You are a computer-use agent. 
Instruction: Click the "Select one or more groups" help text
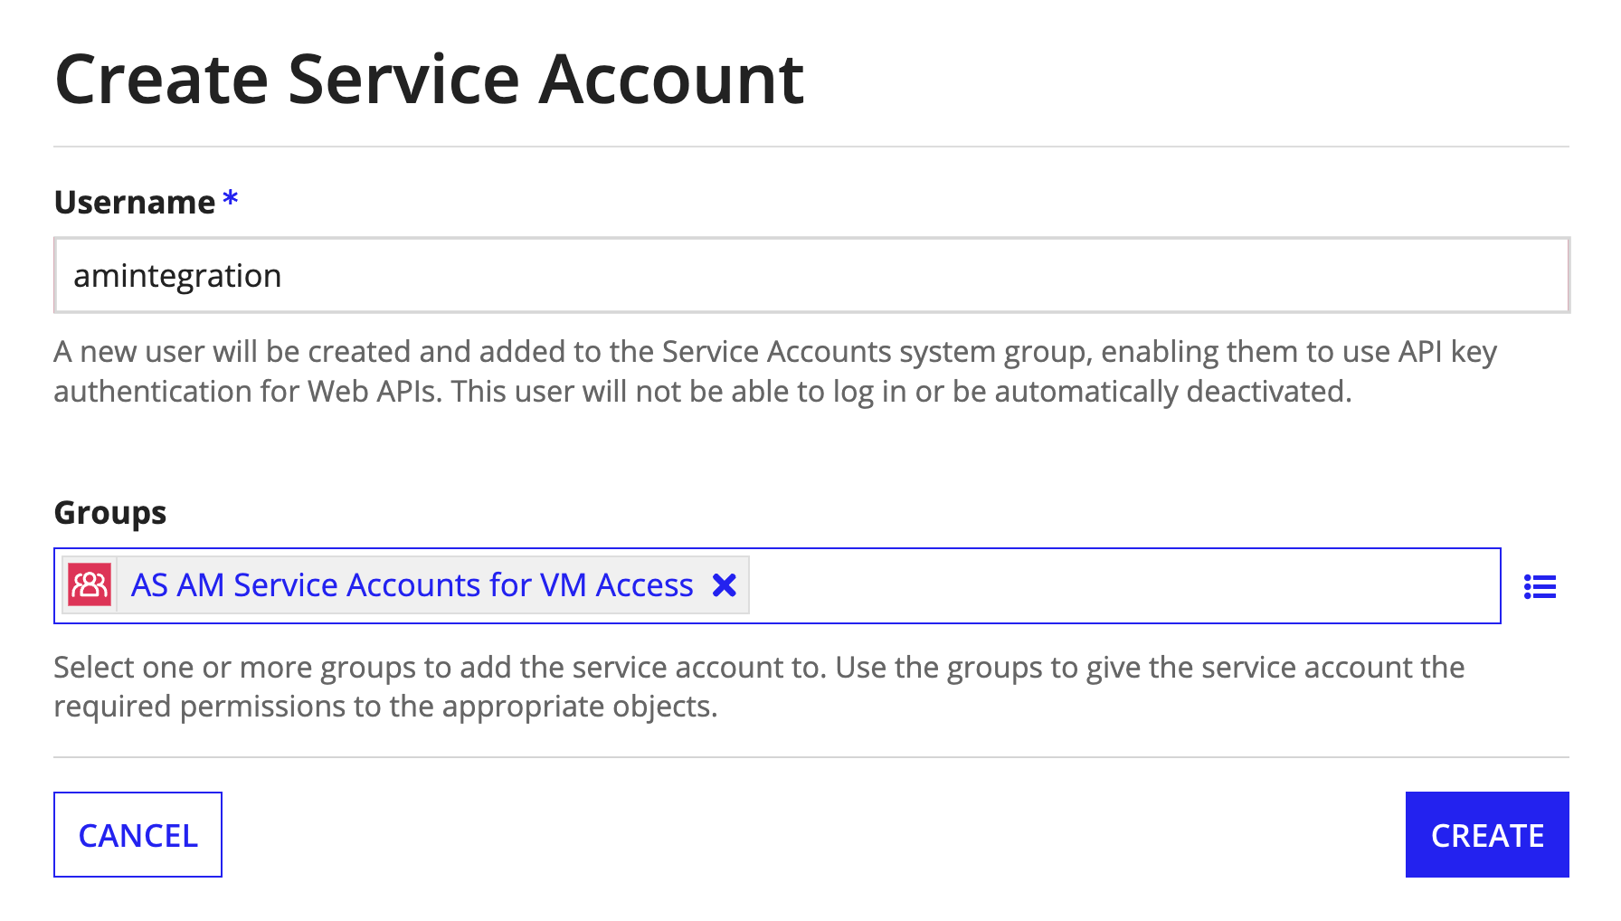[759, 687]
